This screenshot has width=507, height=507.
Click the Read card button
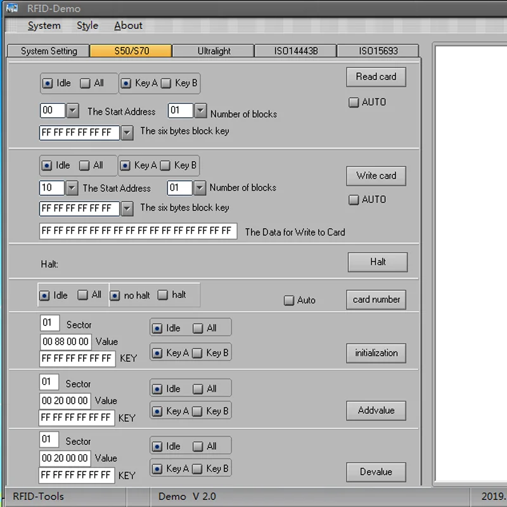pos(376,77)
